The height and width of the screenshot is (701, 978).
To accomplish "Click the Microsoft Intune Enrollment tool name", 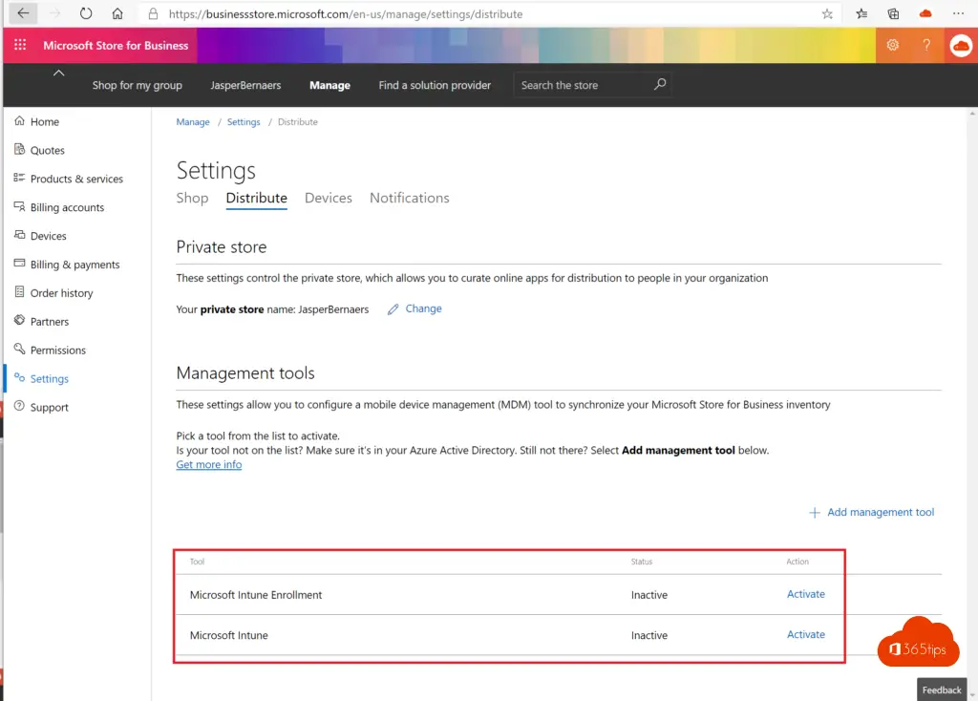I will (256, 595).
